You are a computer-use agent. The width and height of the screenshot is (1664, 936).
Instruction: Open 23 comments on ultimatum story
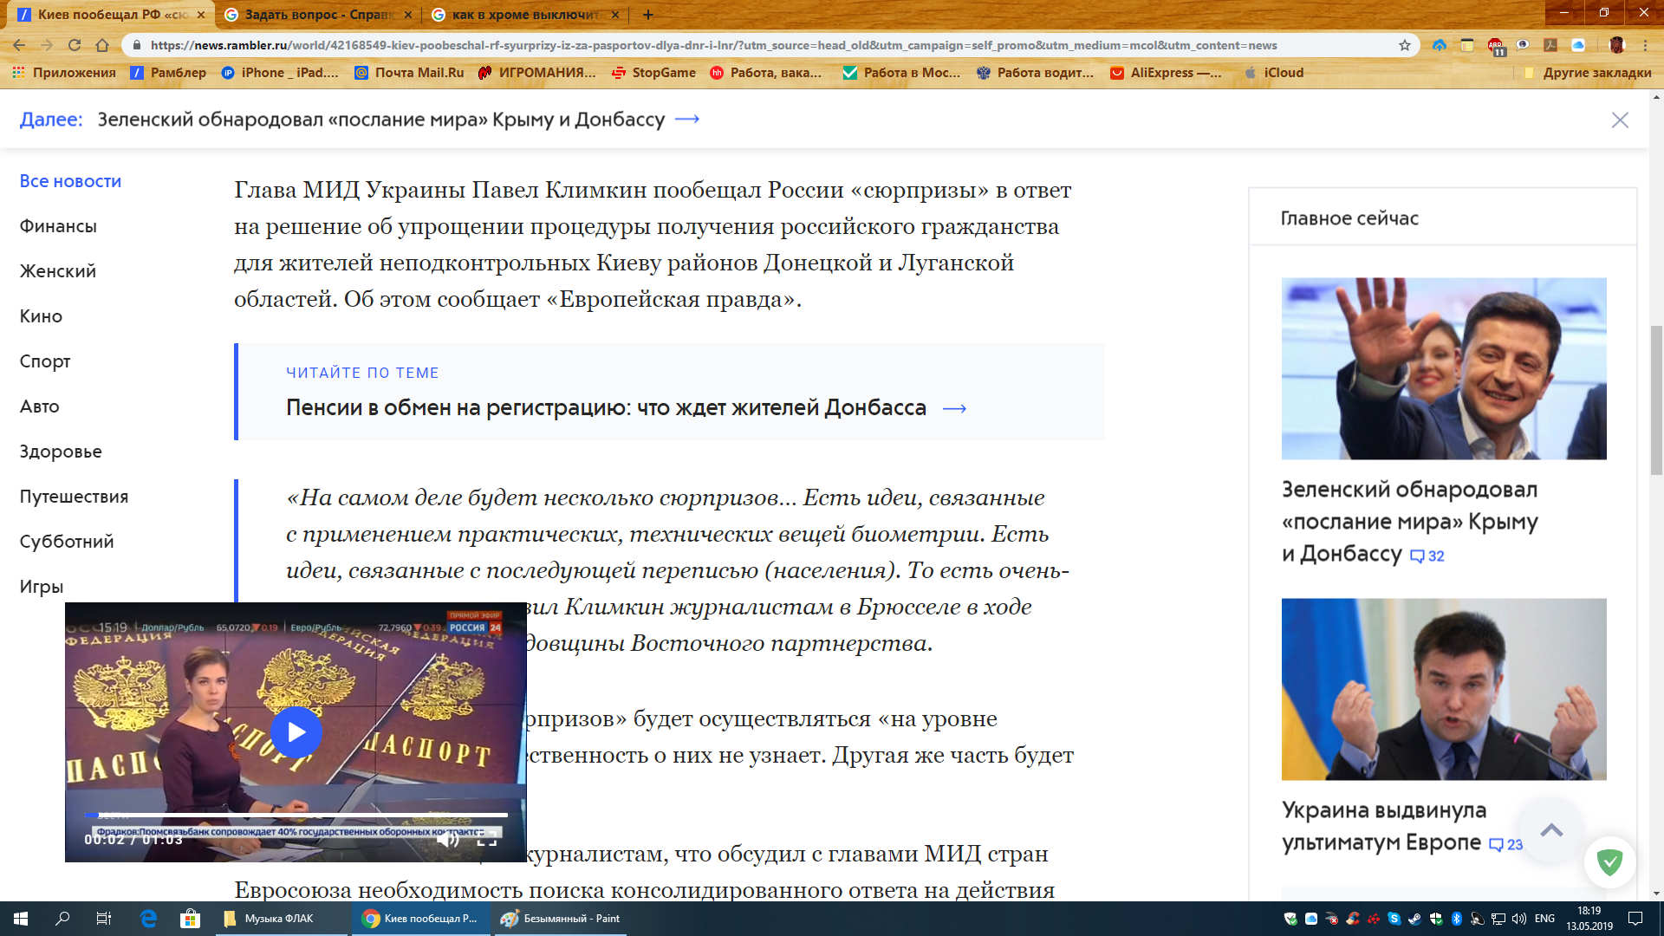click(1506, 844)
